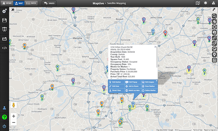Click the crosshair center location tool
The height and width of the screenshot is (131, 218).
pyautogui.click(x=214, y=27)
